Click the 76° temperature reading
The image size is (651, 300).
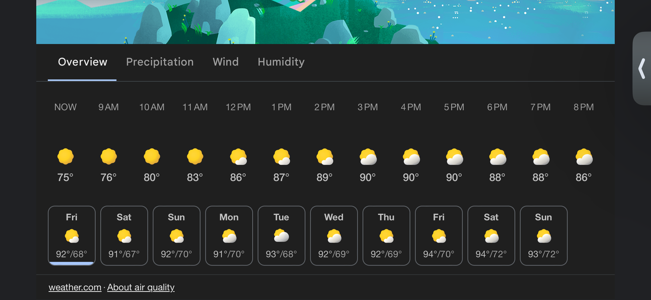[108, 178]
